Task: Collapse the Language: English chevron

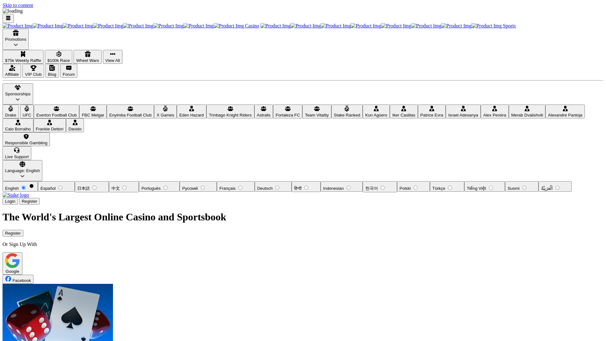Action: pos(22,176)
